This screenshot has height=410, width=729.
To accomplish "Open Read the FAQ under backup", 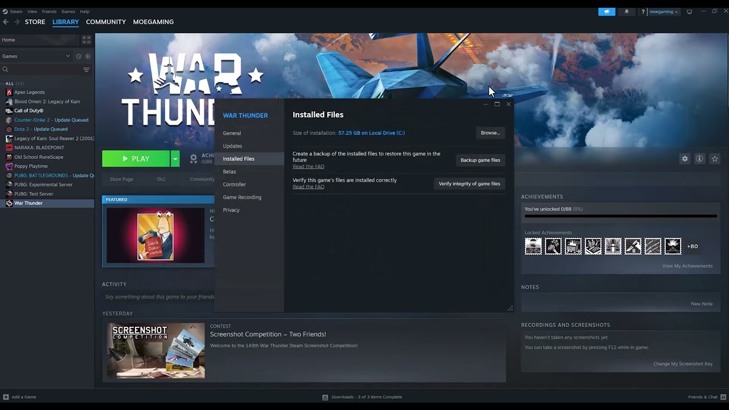I will pyautogui.click(x=308, y=166).
